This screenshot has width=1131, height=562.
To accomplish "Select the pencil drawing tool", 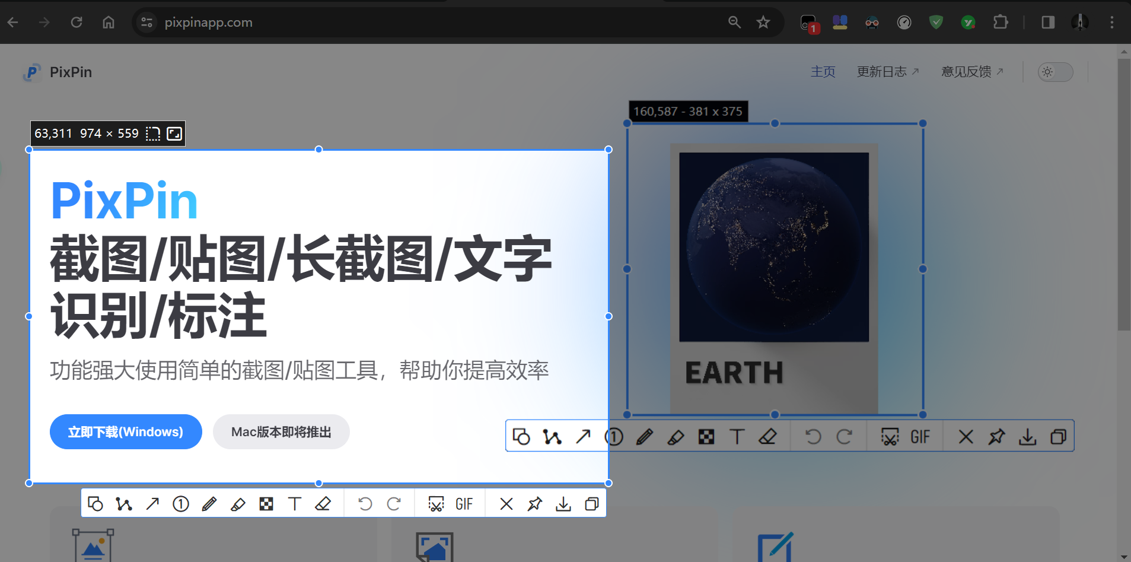I will (x=209, y=503).
